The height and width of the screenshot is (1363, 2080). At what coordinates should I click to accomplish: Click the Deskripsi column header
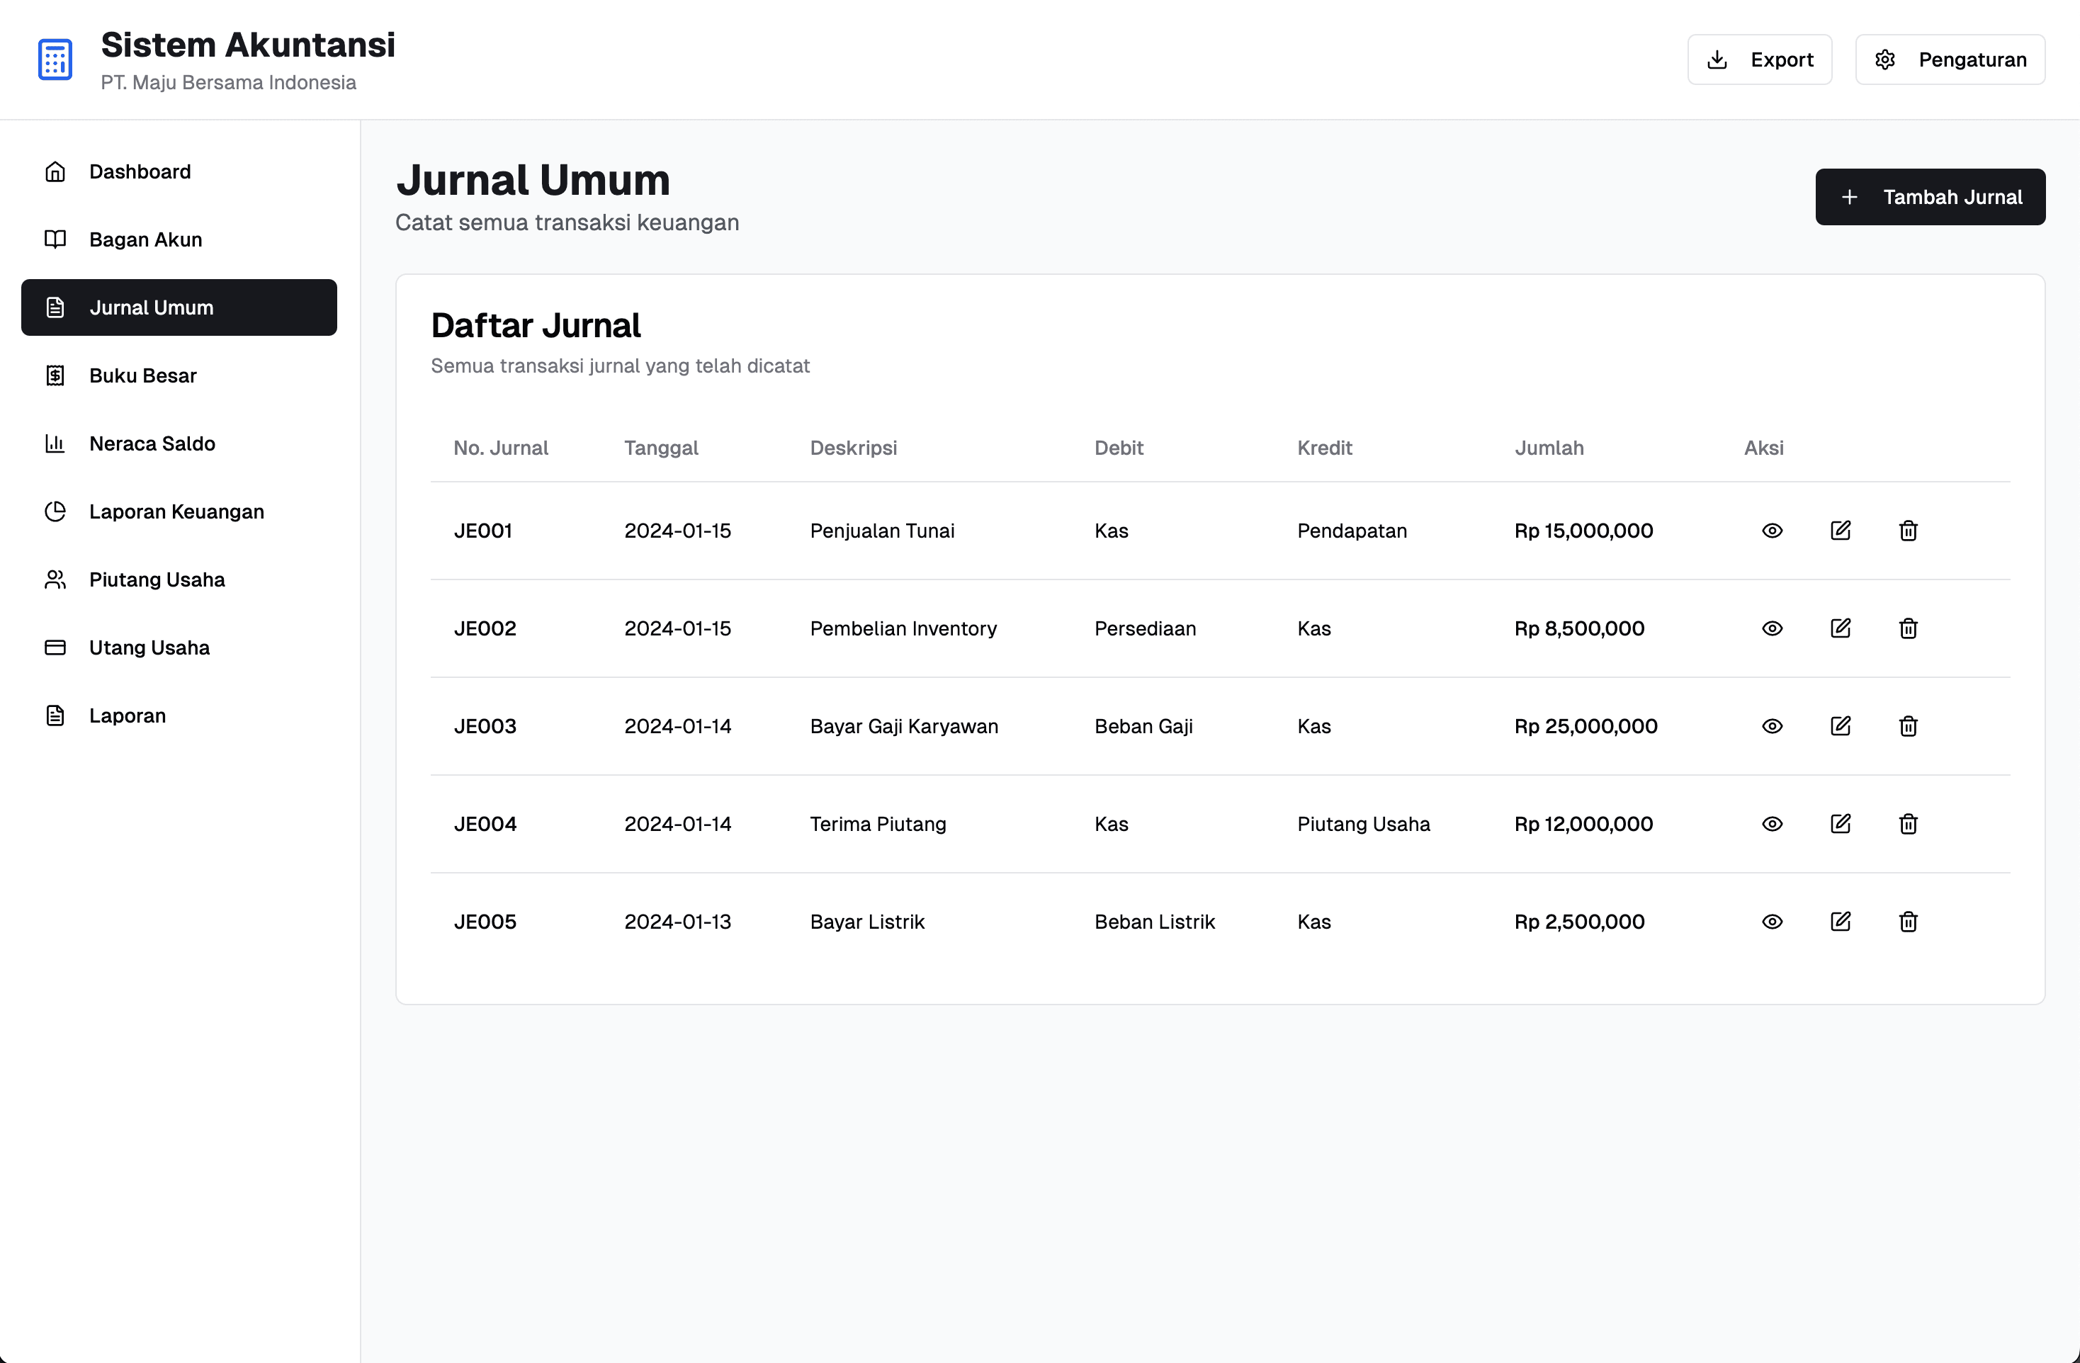pos(853,448)
